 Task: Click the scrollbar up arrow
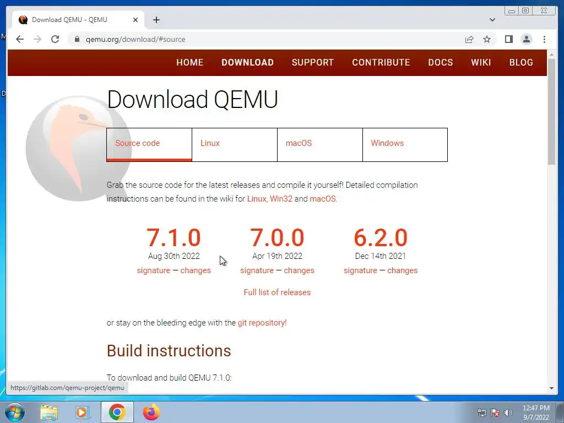pos(551,55)
